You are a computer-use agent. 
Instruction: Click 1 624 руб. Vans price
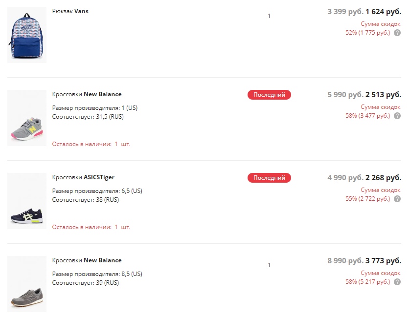point(383,12)
